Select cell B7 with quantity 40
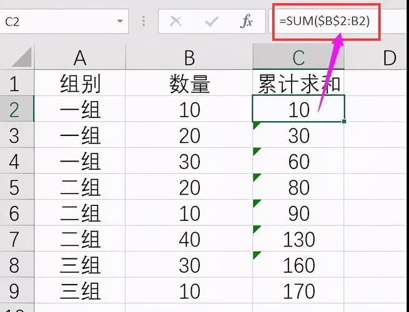Screen dimensions: 409x312 (x=189, y=238)
